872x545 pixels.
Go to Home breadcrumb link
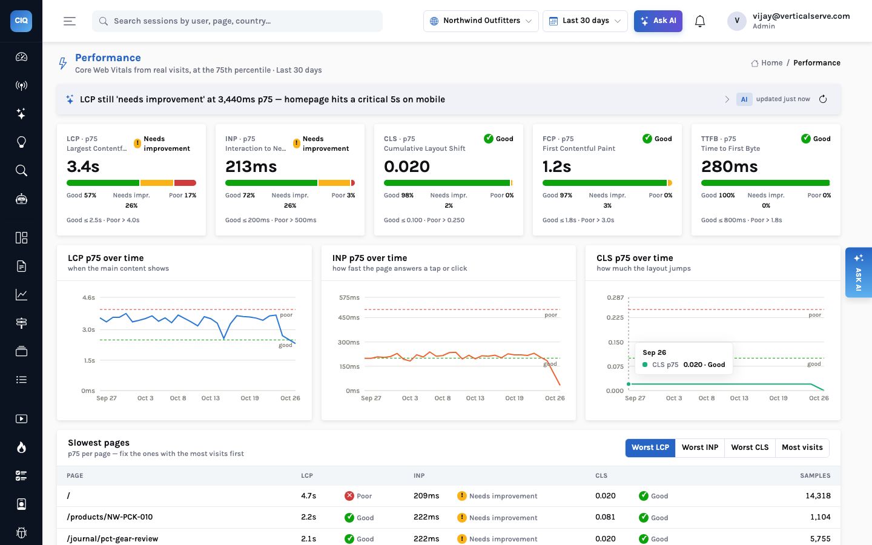tap(767, 63)
